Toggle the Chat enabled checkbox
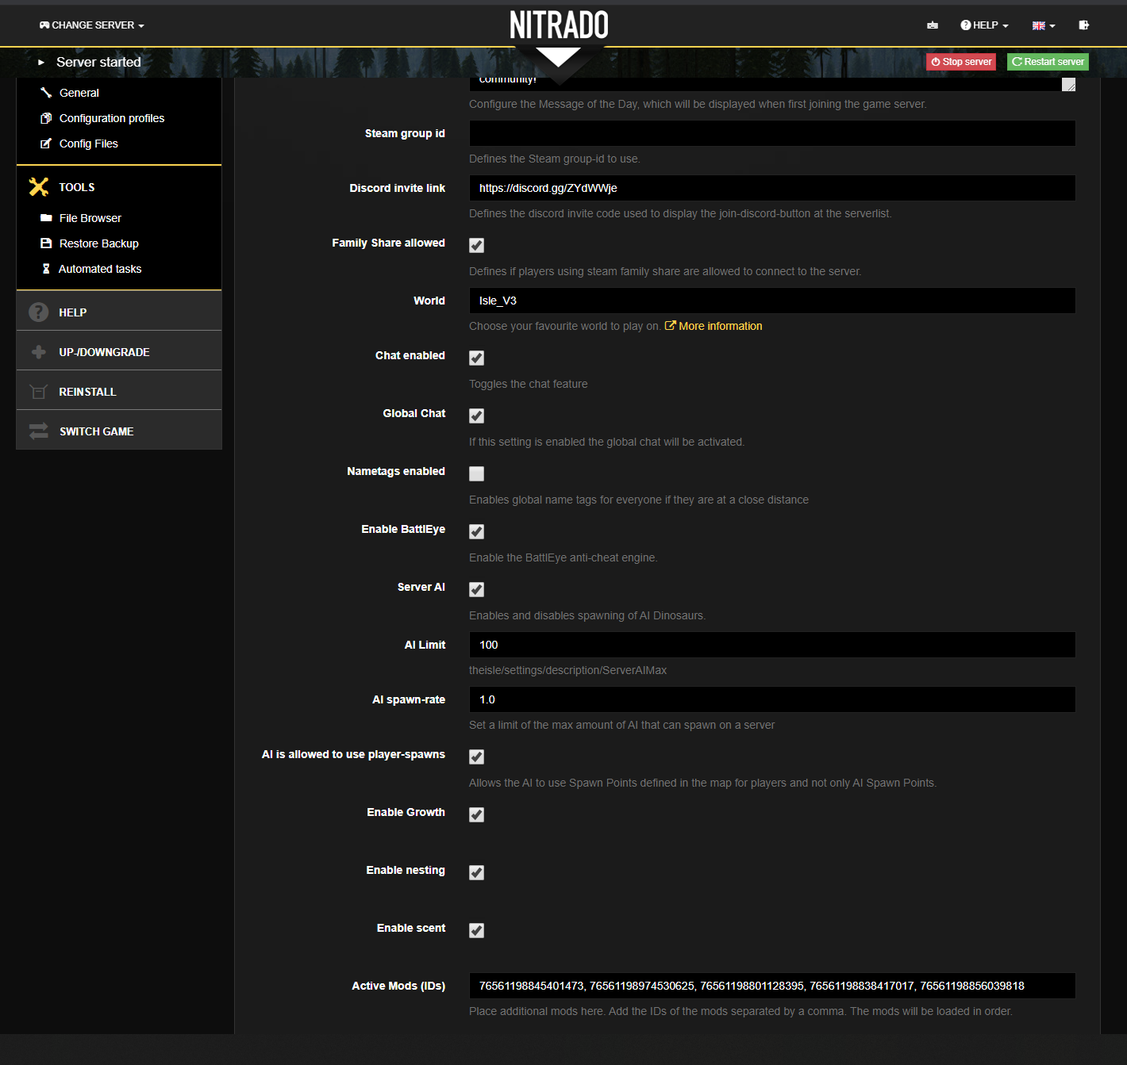Viewport: 1127px width, 1065px height. pos(476,358)
